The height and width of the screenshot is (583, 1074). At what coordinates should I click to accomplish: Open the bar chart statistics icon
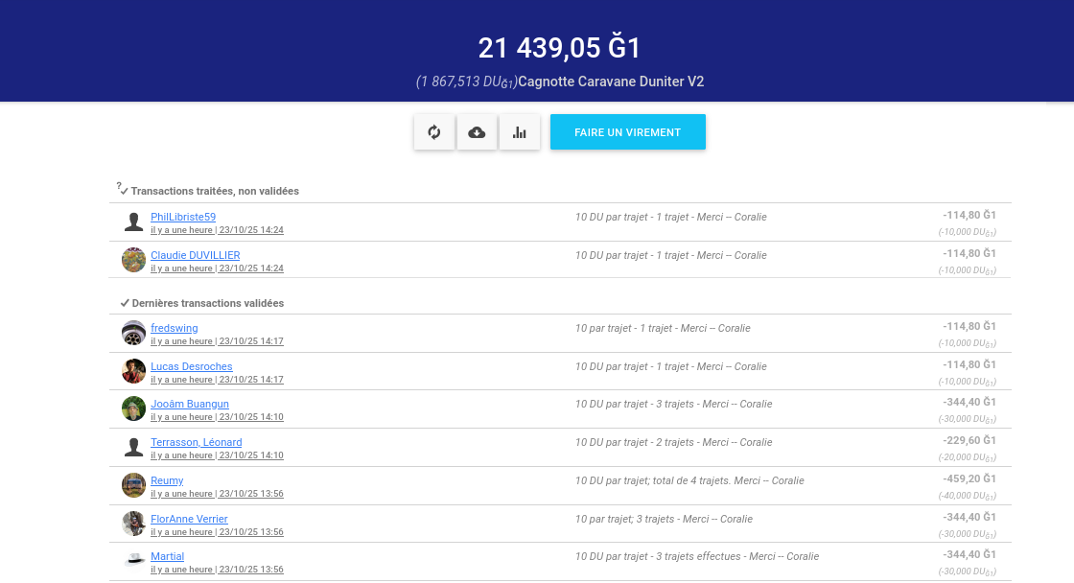pyautogui.click(x=520, y=132)
